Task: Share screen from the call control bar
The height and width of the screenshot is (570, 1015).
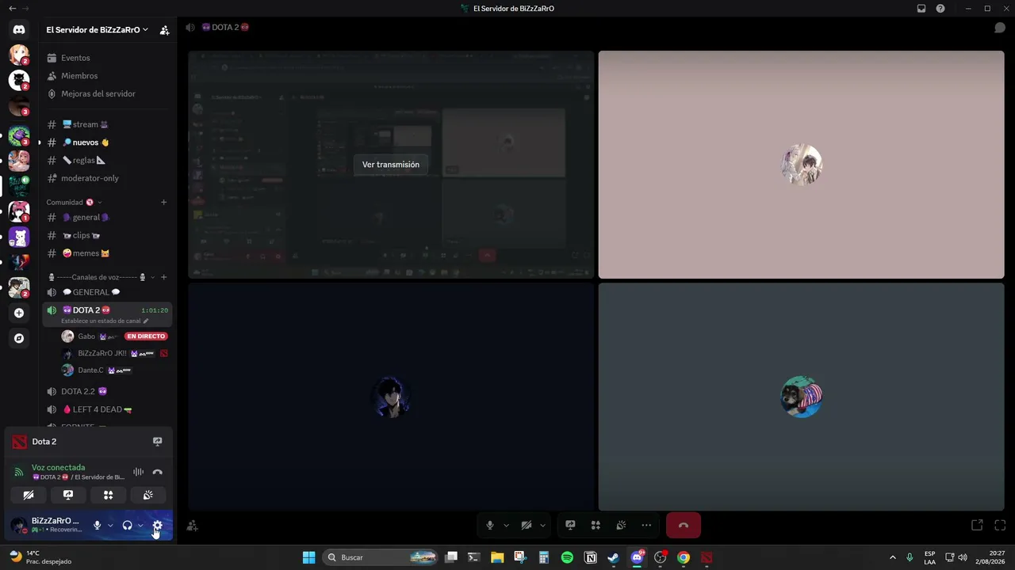Action: (x=570, y=525)
